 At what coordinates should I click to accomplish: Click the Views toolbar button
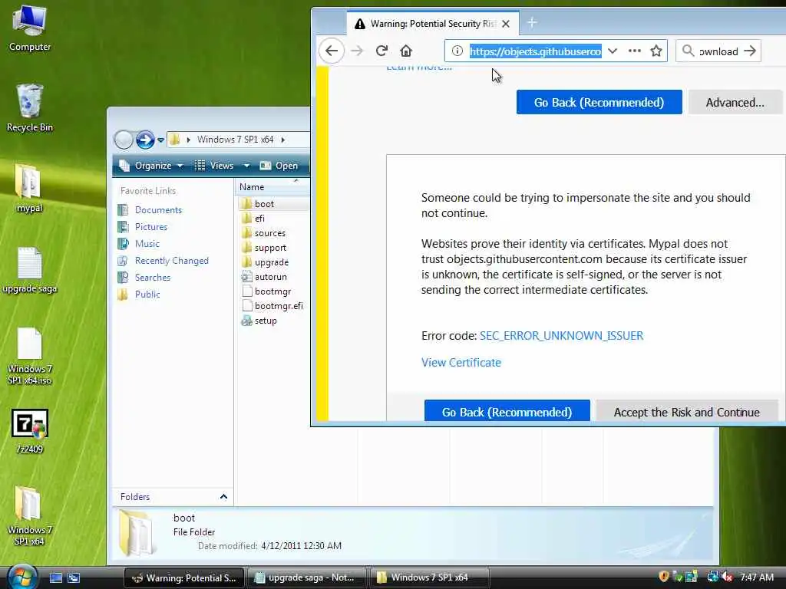coord(215,166)
